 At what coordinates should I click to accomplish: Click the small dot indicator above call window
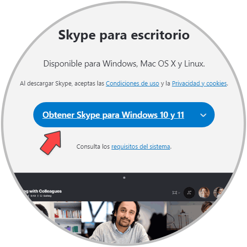124,178
